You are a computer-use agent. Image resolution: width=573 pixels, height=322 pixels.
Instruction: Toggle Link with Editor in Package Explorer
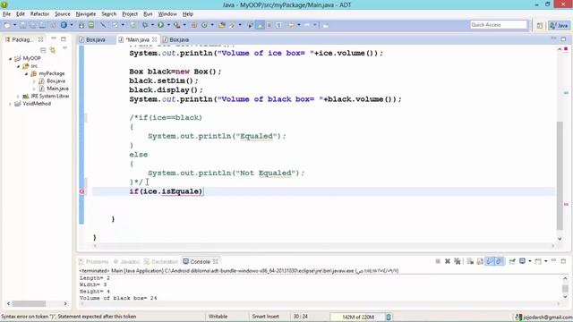click(53, 50)
